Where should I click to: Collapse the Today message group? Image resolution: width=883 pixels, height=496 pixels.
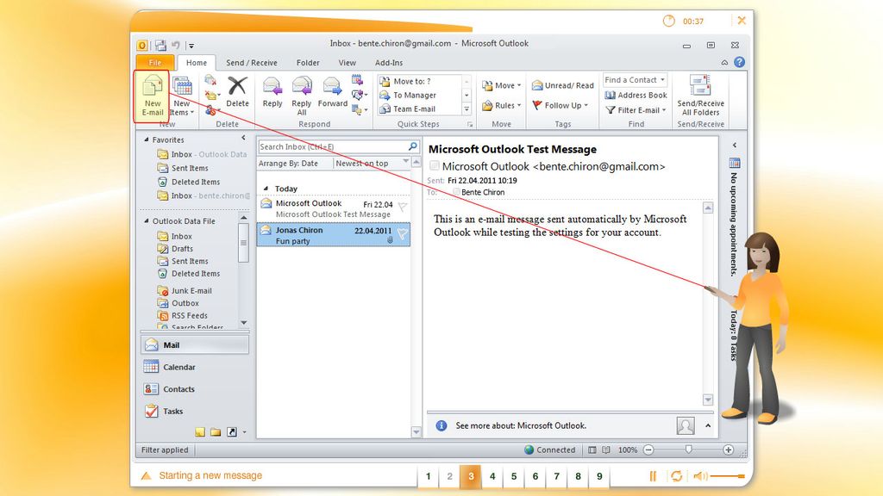(x=266, y=189)
